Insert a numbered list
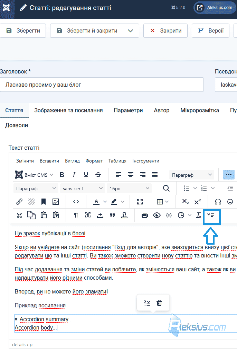Image resolution: width=237 pixels, height=351 pixels. [204, 188]
